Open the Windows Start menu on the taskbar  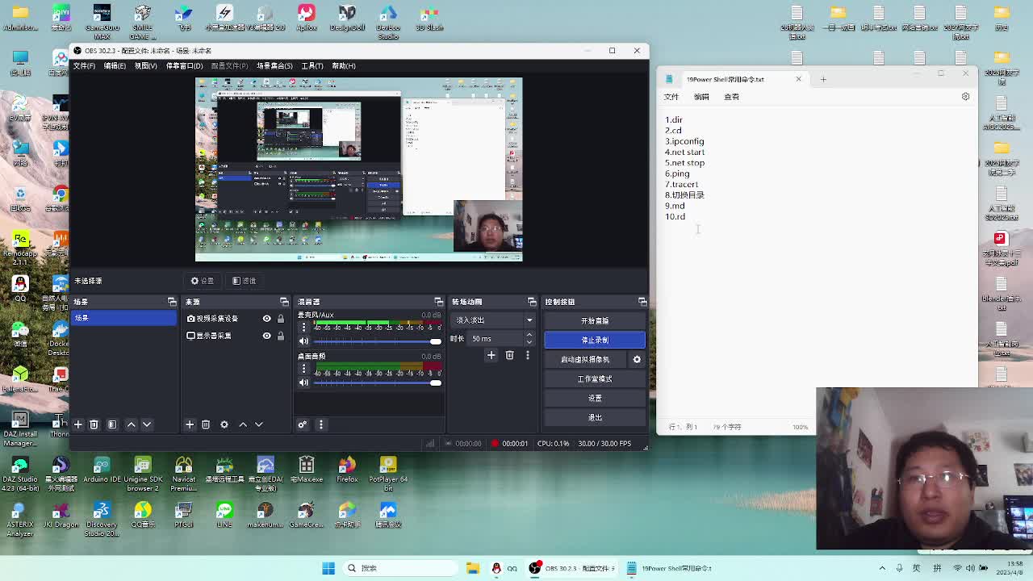click(x=328, y=568)
